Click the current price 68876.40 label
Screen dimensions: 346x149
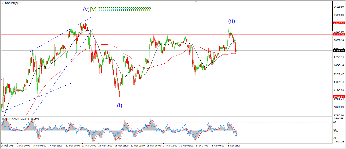pyautogui.click(x=339, y=51)
